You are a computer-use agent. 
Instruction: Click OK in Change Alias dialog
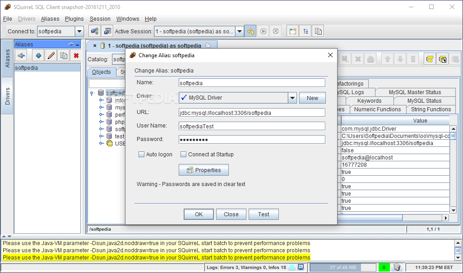[x=199, y=214]
